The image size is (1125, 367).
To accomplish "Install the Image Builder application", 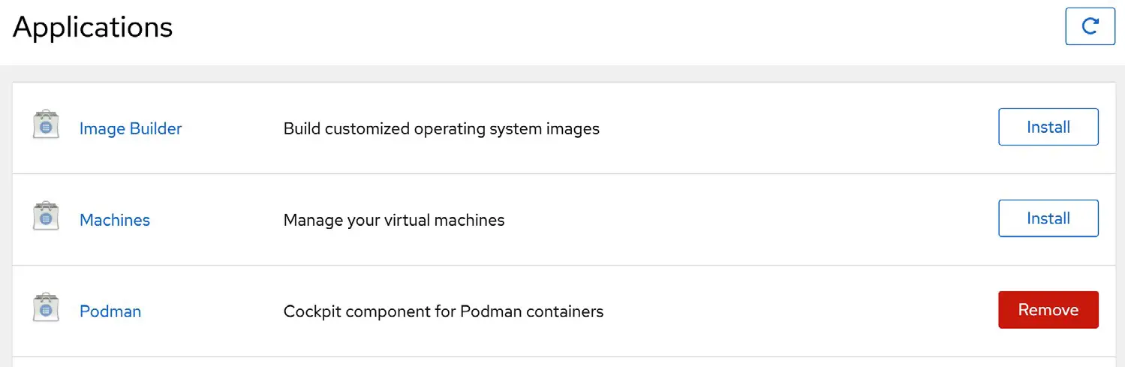I will (x=1048, y=127).
